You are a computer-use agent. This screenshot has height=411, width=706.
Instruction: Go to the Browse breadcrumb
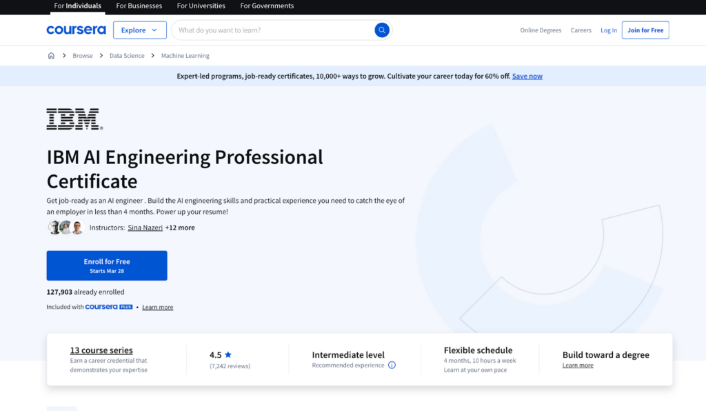83,55
